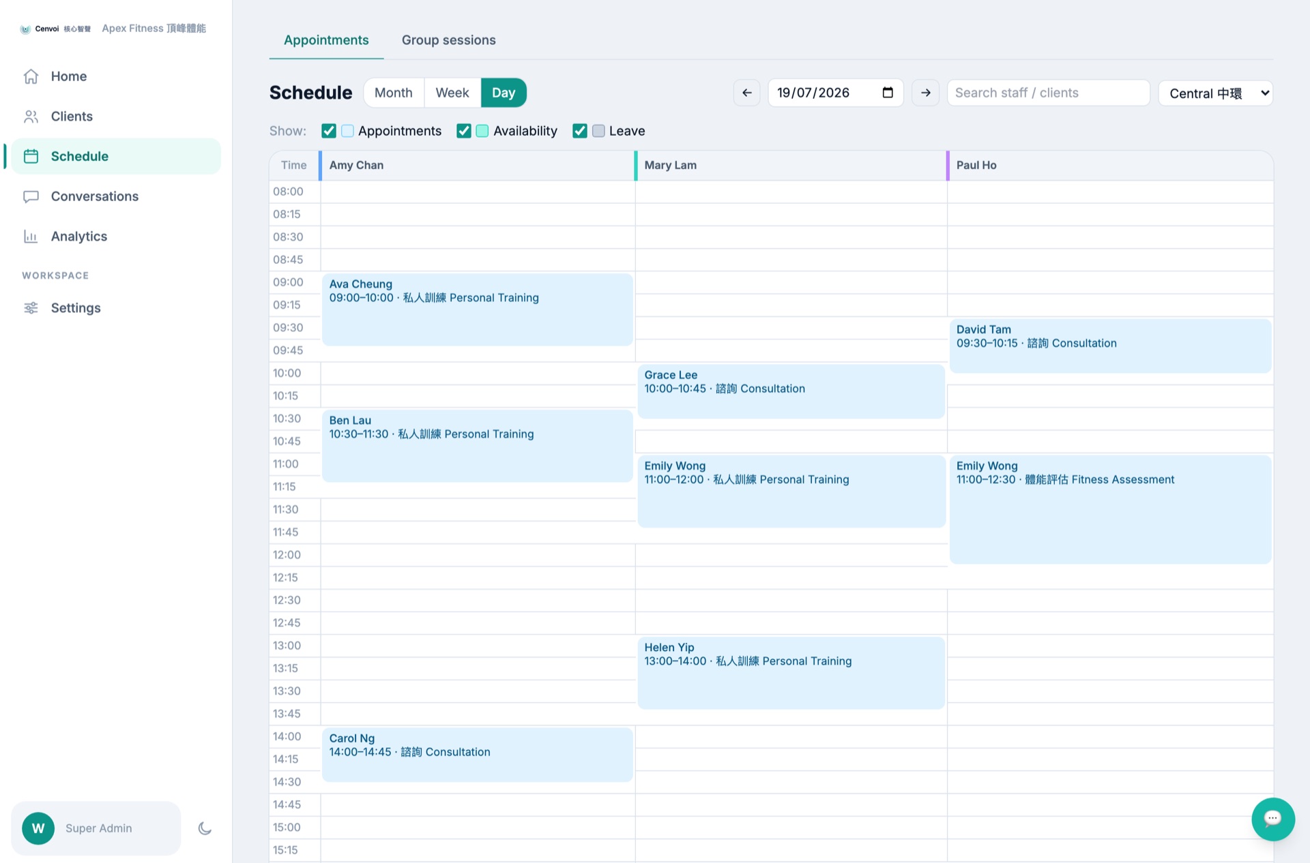Image resolution: width=1310 pixels, height=863 pixels.
Task: Click the Settings sliders icon
Action: 31,308
